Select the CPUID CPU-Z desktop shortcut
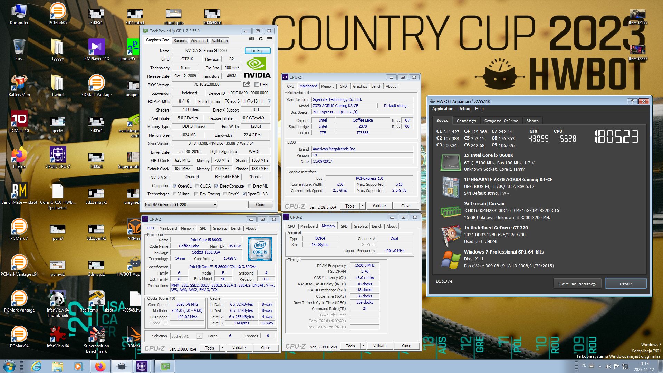The width and height of the screenshot is (663, 373). coord(58,158)
